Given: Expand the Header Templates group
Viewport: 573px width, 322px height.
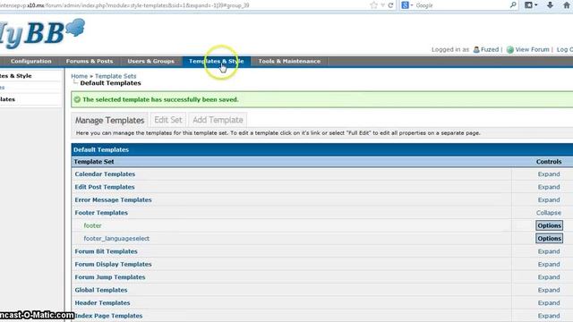Looking at the screenshot, I should point(549,303).
